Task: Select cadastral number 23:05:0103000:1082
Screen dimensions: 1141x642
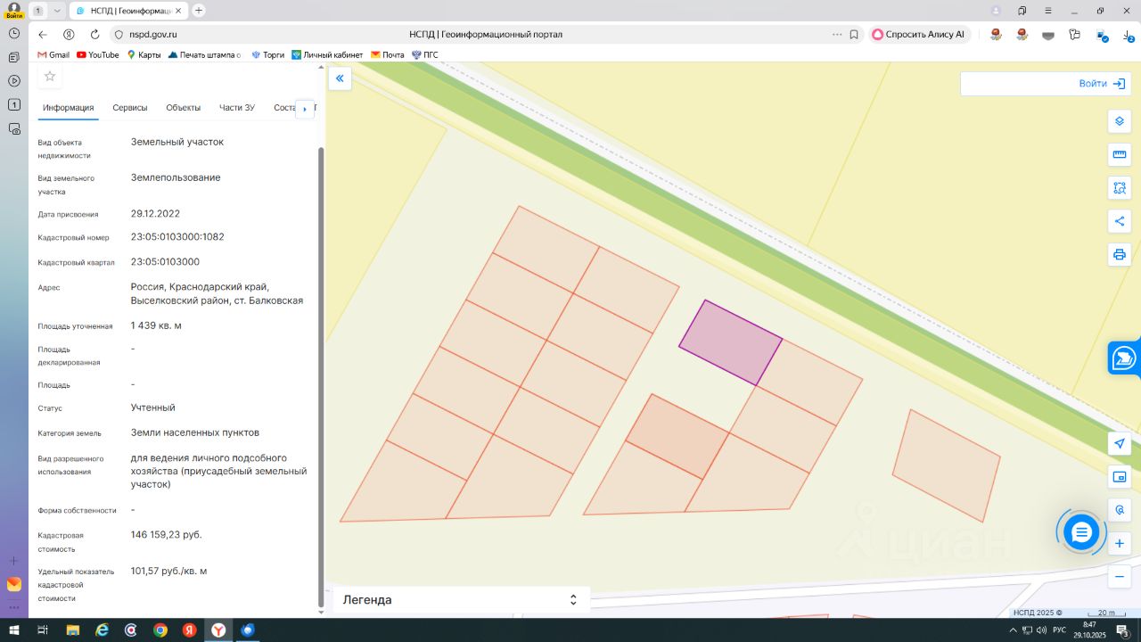Action: pyautogui.click(x=177, y=237)
